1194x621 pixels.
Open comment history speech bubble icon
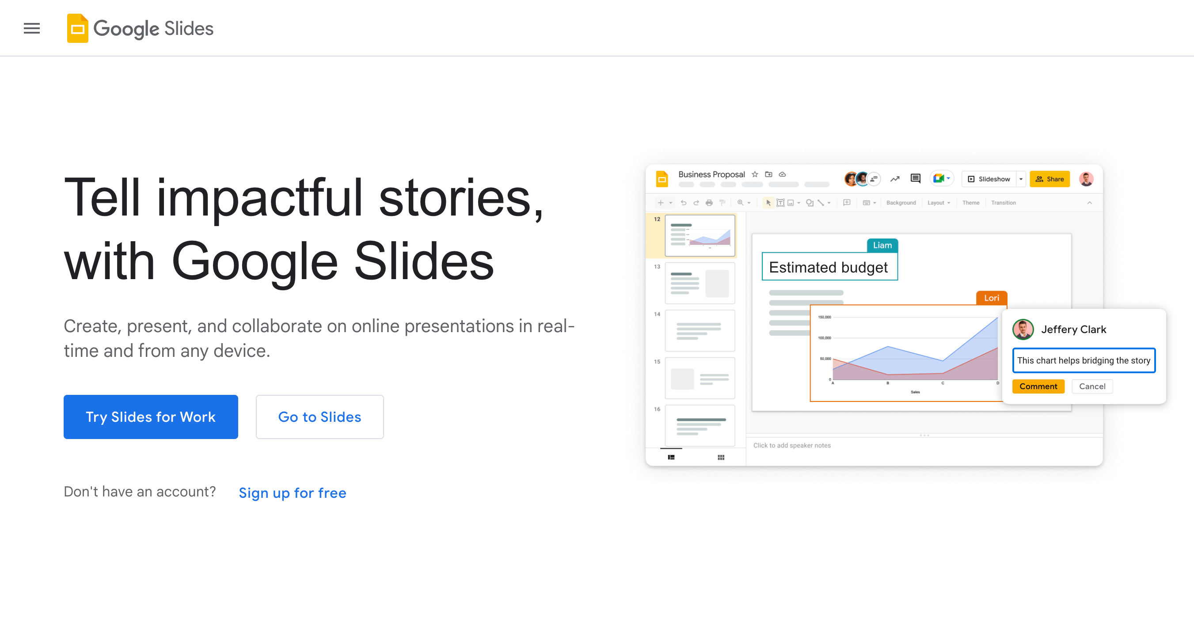pyautogui.click(x=915, y=178)
